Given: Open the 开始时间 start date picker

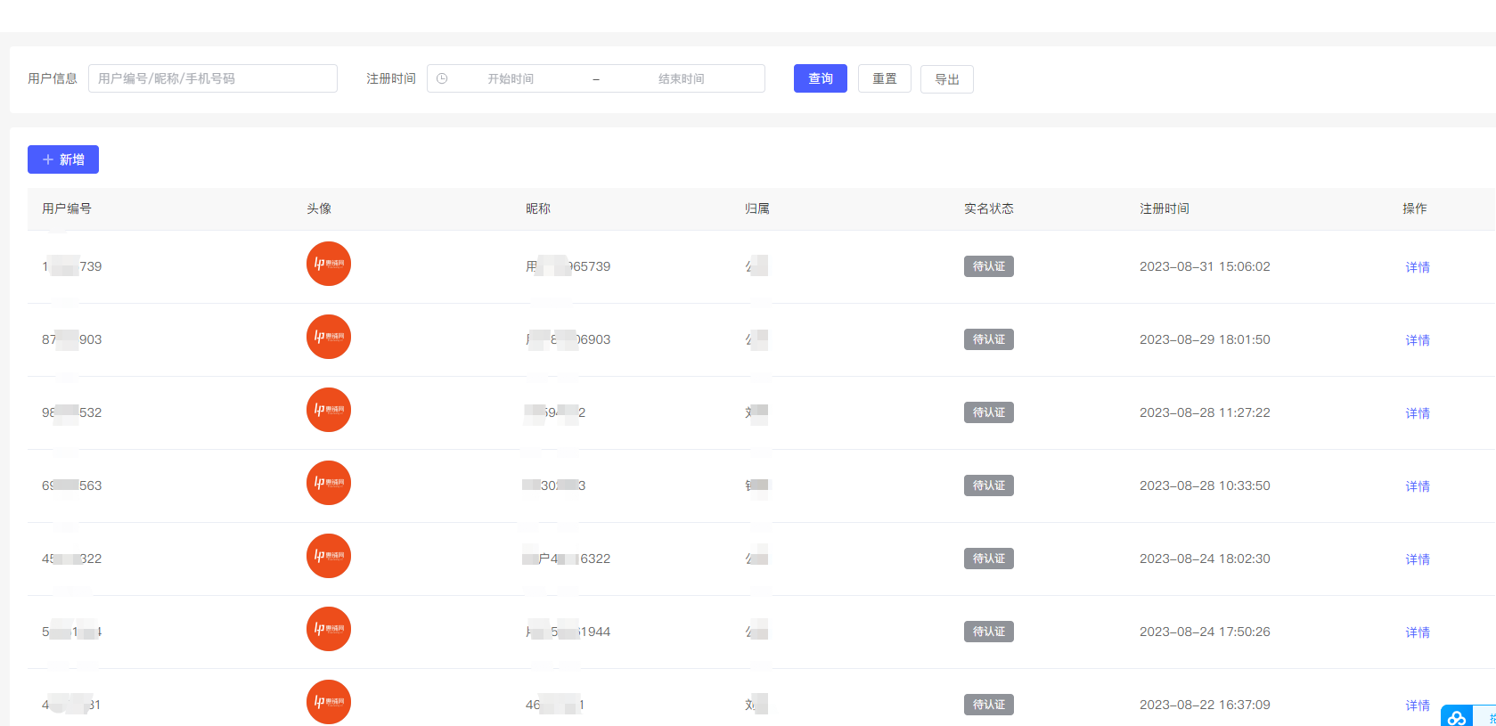Looking at the screenshot, I should click(511, 78).
